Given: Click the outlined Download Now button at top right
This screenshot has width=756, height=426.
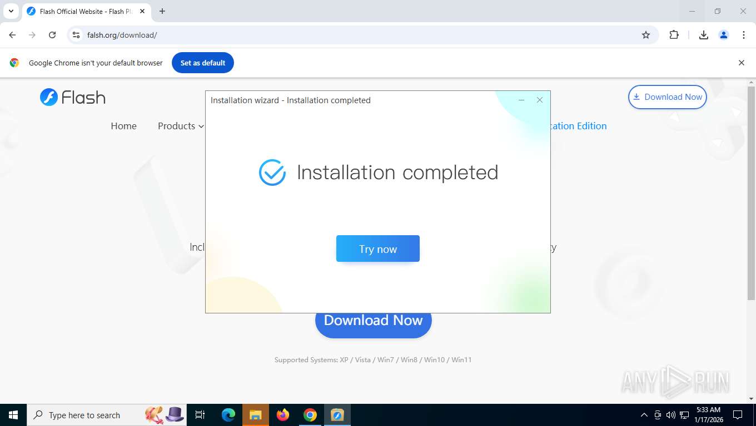Looking at the screenshot, I should tap(667, 97).
